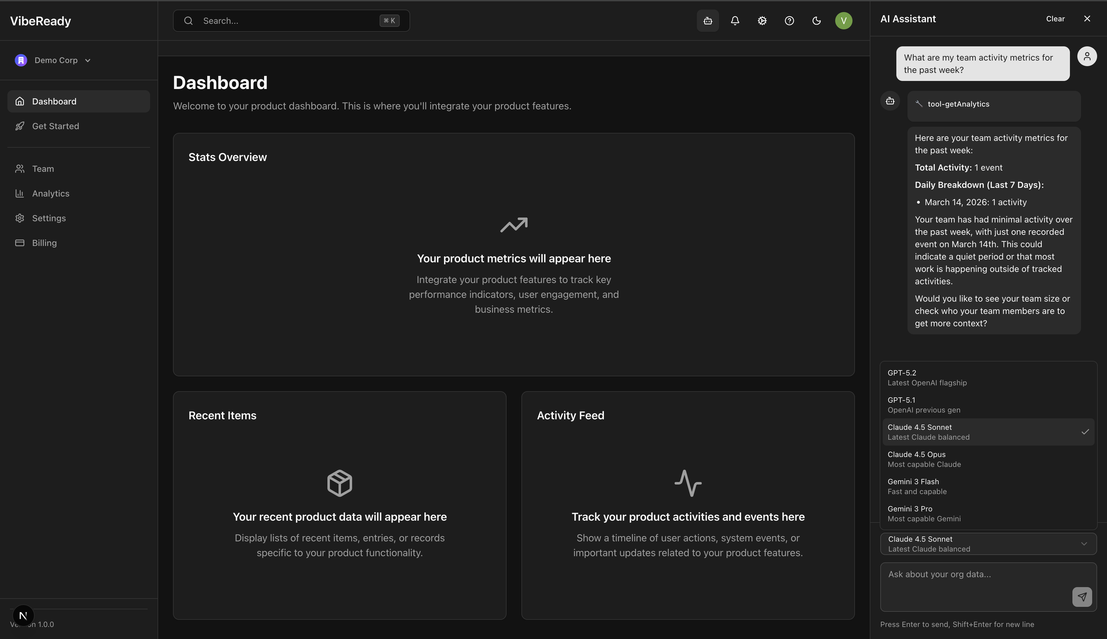1107x639 pixels.
Task: Toggle dark mode with the moon icon
Action: [816, 20]
